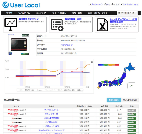Click ブックマーク link in header

pyautogui.click(x=97, y=5)
